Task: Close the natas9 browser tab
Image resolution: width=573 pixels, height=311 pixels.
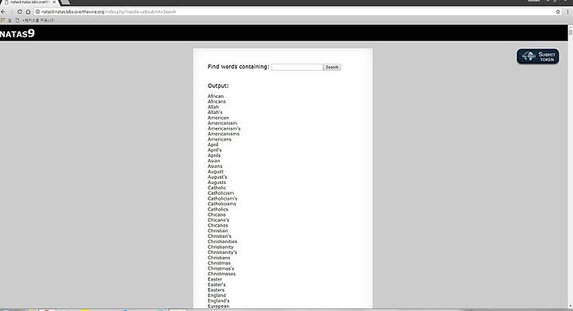Action: (x=54, y=2)
